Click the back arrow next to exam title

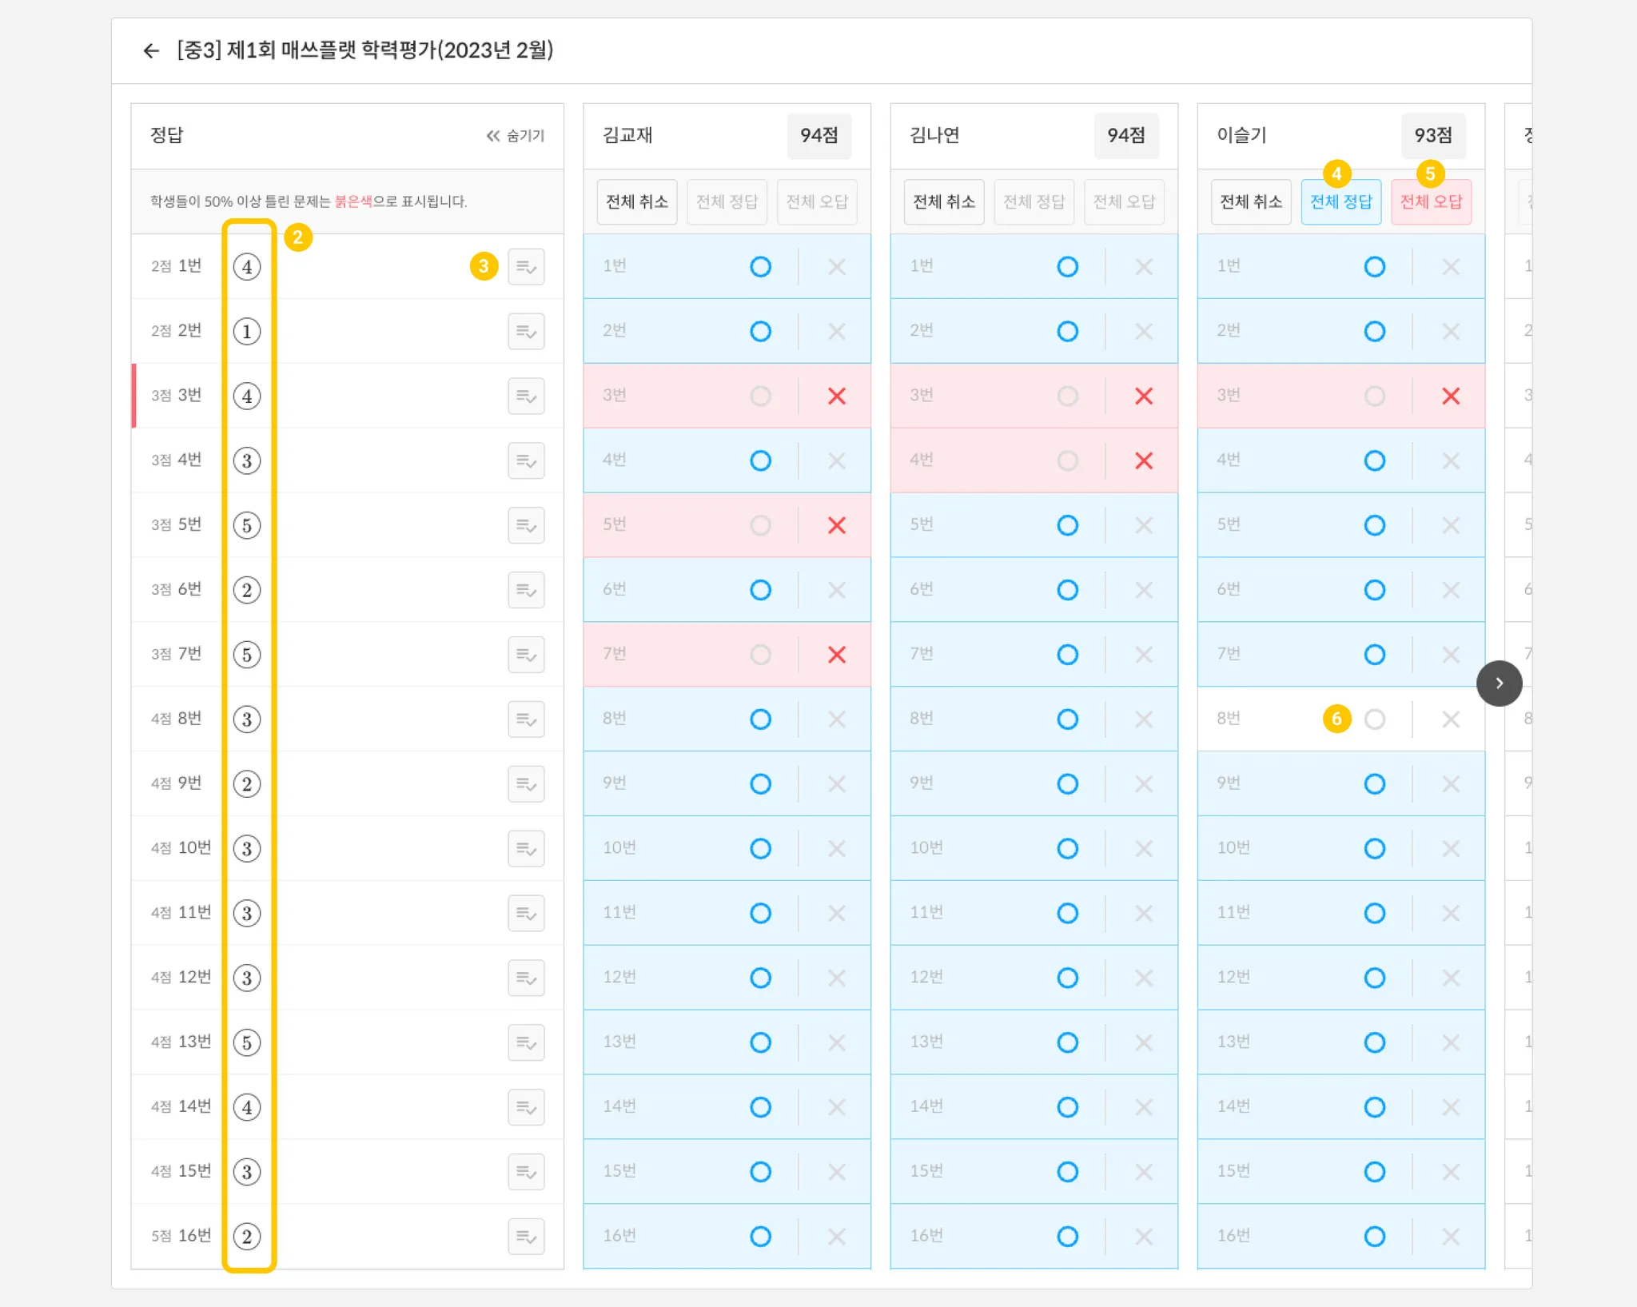[151, 51]
